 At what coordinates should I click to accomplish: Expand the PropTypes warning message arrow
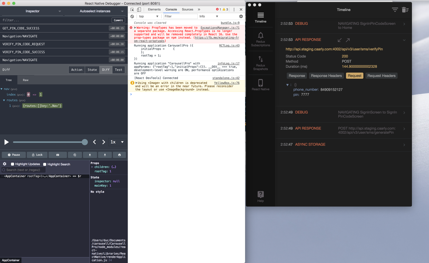coord(135,28)
